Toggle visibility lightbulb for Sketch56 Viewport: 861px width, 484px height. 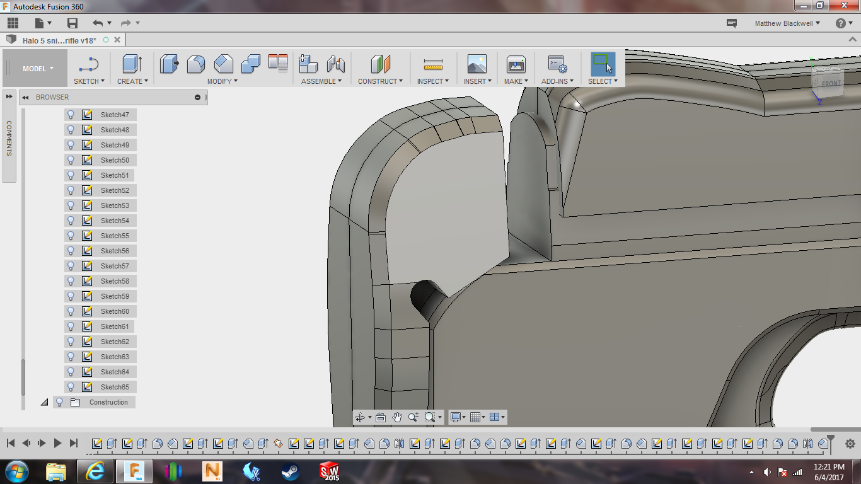pyautogui.click(x=71, y=251)
